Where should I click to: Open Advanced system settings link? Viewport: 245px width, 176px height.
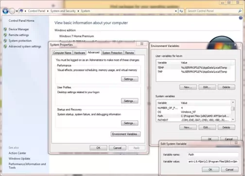[x=25, y=47]
